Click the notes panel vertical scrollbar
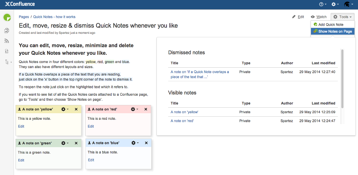Image resolution: width=358 pixels, height=175 pixels. (x=342, y=79)
